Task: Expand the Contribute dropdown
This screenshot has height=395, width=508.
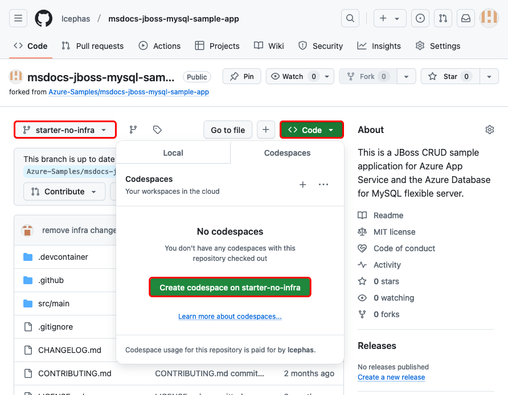Action: tap(64, 192)
